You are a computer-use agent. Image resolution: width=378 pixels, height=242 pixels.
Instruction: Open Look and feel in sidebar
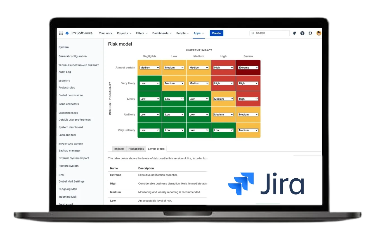(x=67, y=135)
